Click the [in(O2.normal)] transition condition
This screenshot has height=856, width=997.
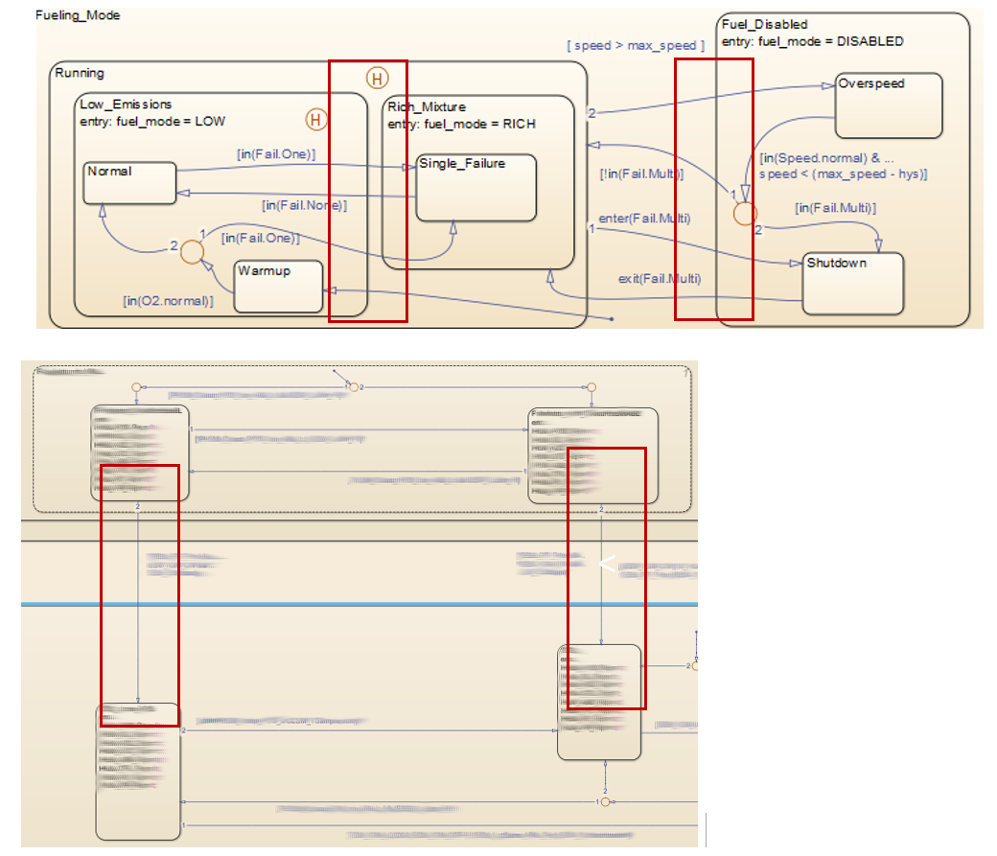click(168, 301)
